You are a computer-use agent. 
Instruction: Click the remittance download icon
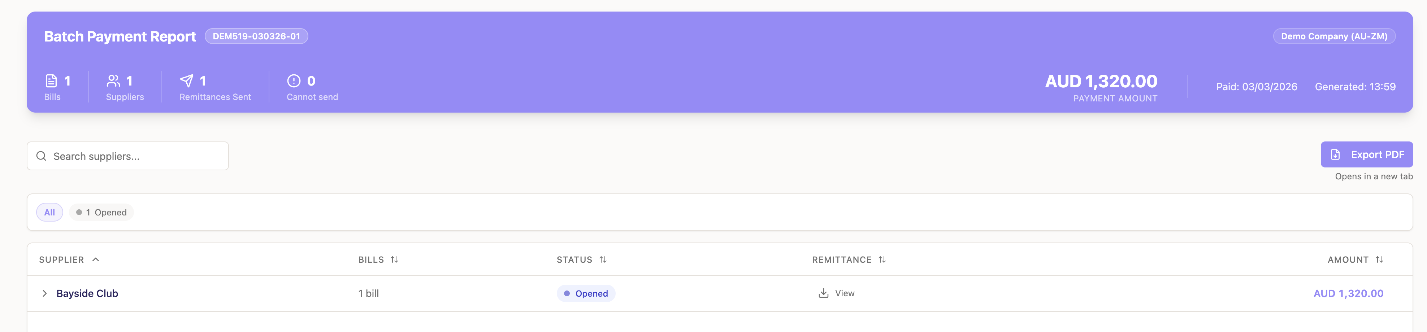click(x=823, y=293)
